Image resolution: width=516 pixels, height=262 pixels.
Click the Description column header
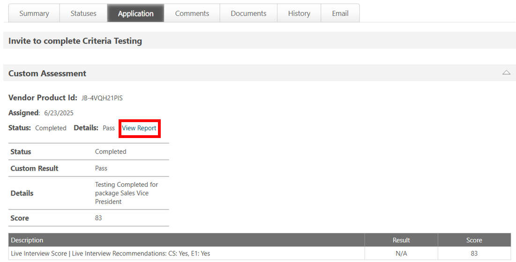click(x=186, y=240)
